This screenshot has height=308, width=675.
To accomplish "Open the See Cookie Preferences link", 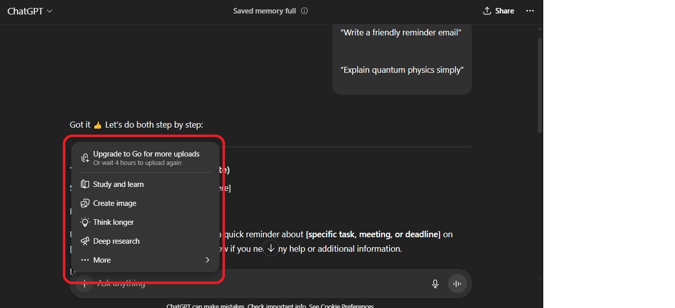I will 341,306.
